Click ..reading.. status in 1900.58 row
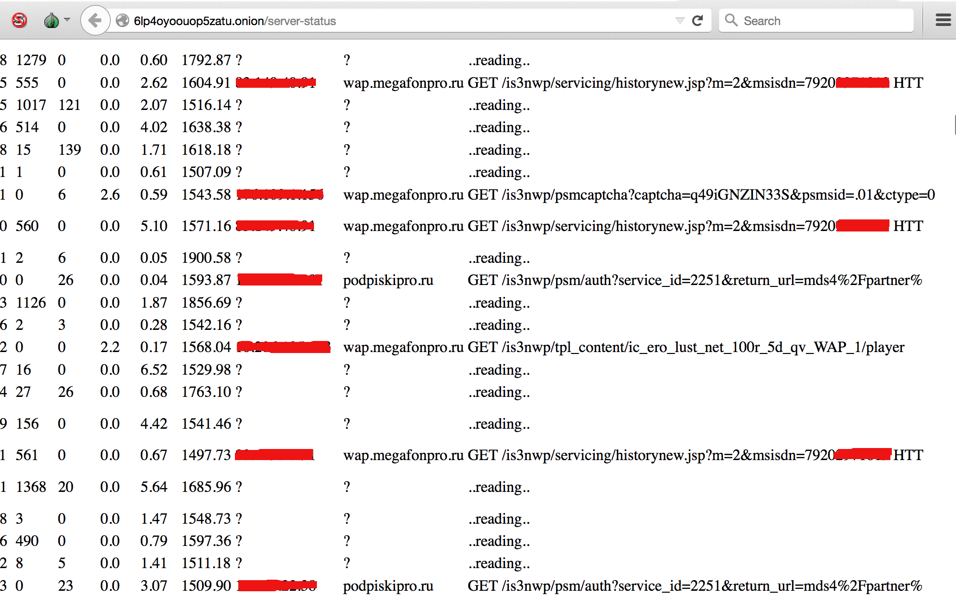The width and height of the screenshot is (956, 598). (499, 258)
